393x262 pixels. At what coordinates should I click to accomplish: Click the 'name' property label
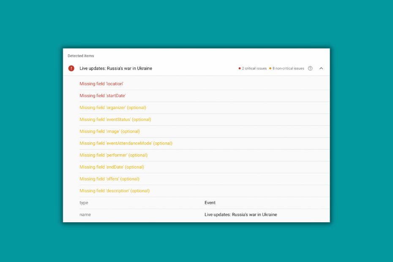pyautogui.click(x=85, y=215)
